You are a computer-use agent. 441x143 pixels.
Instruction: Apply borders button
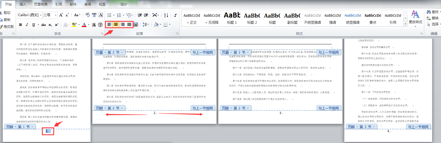[x=165, y=25]
